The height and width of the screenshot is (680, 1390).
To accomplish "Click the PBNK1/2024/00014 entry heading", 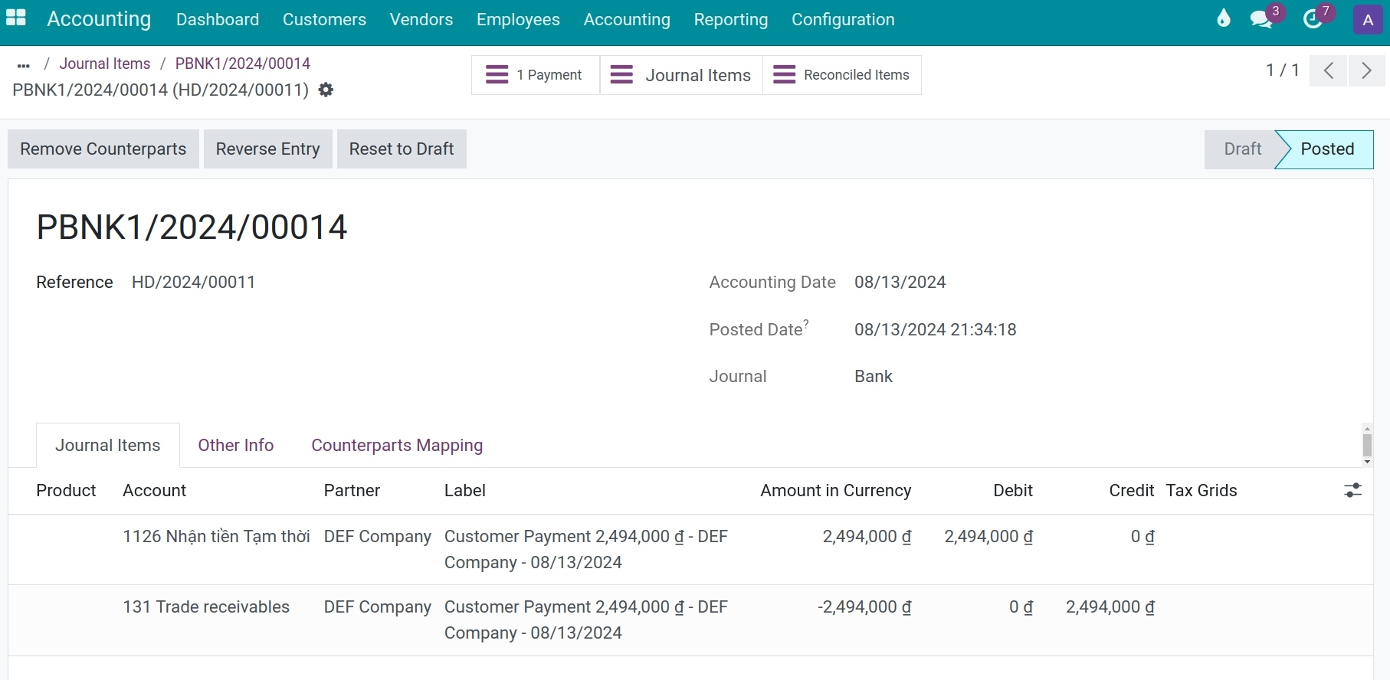I will pyautogui.click(x=192, y=227).
